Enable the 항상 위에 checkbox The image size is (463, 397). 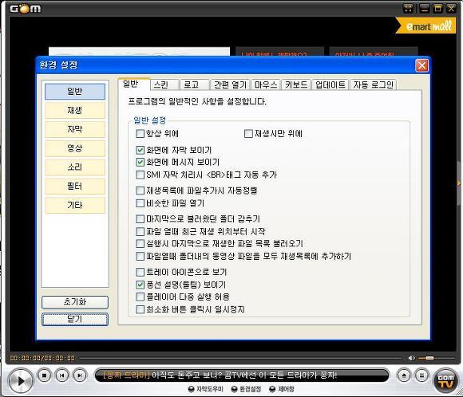140,134
